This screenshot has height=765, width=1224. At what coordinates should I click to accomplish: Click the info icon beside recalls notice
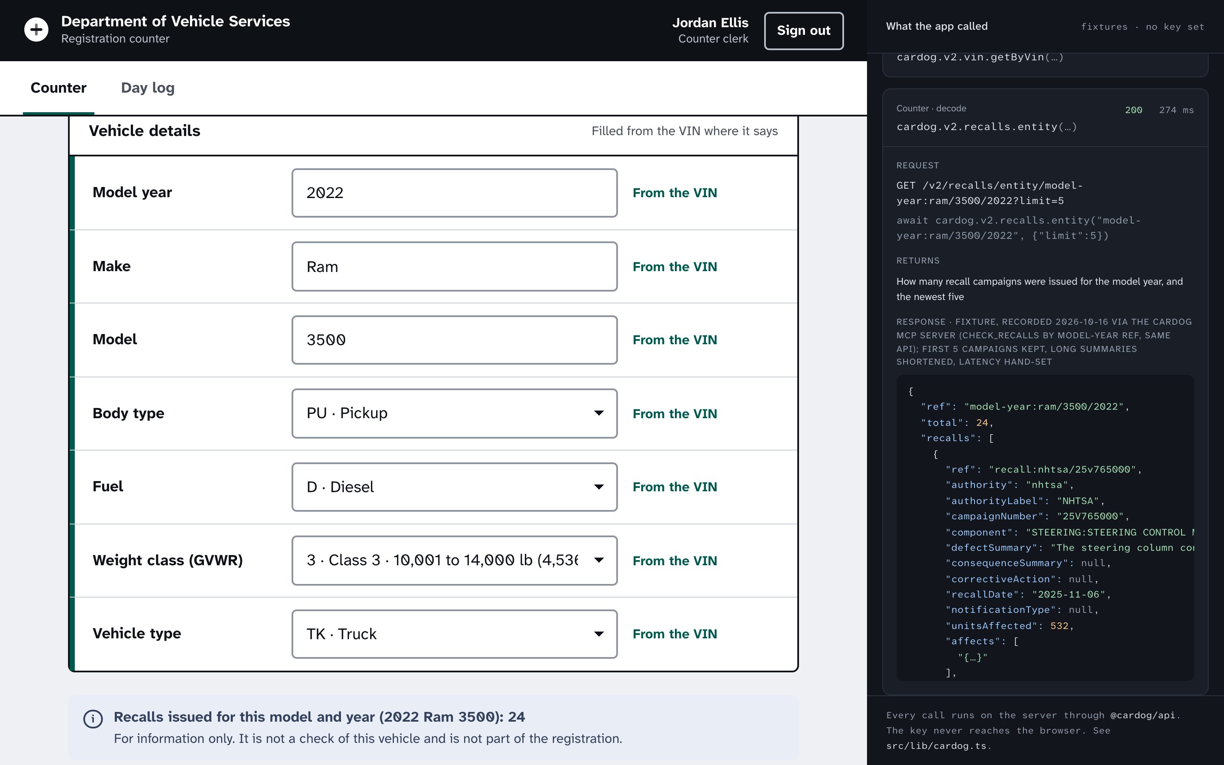[x=93, y=718]
